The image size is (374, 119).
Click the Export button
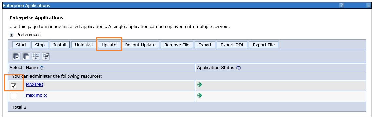tap(205, 45)
